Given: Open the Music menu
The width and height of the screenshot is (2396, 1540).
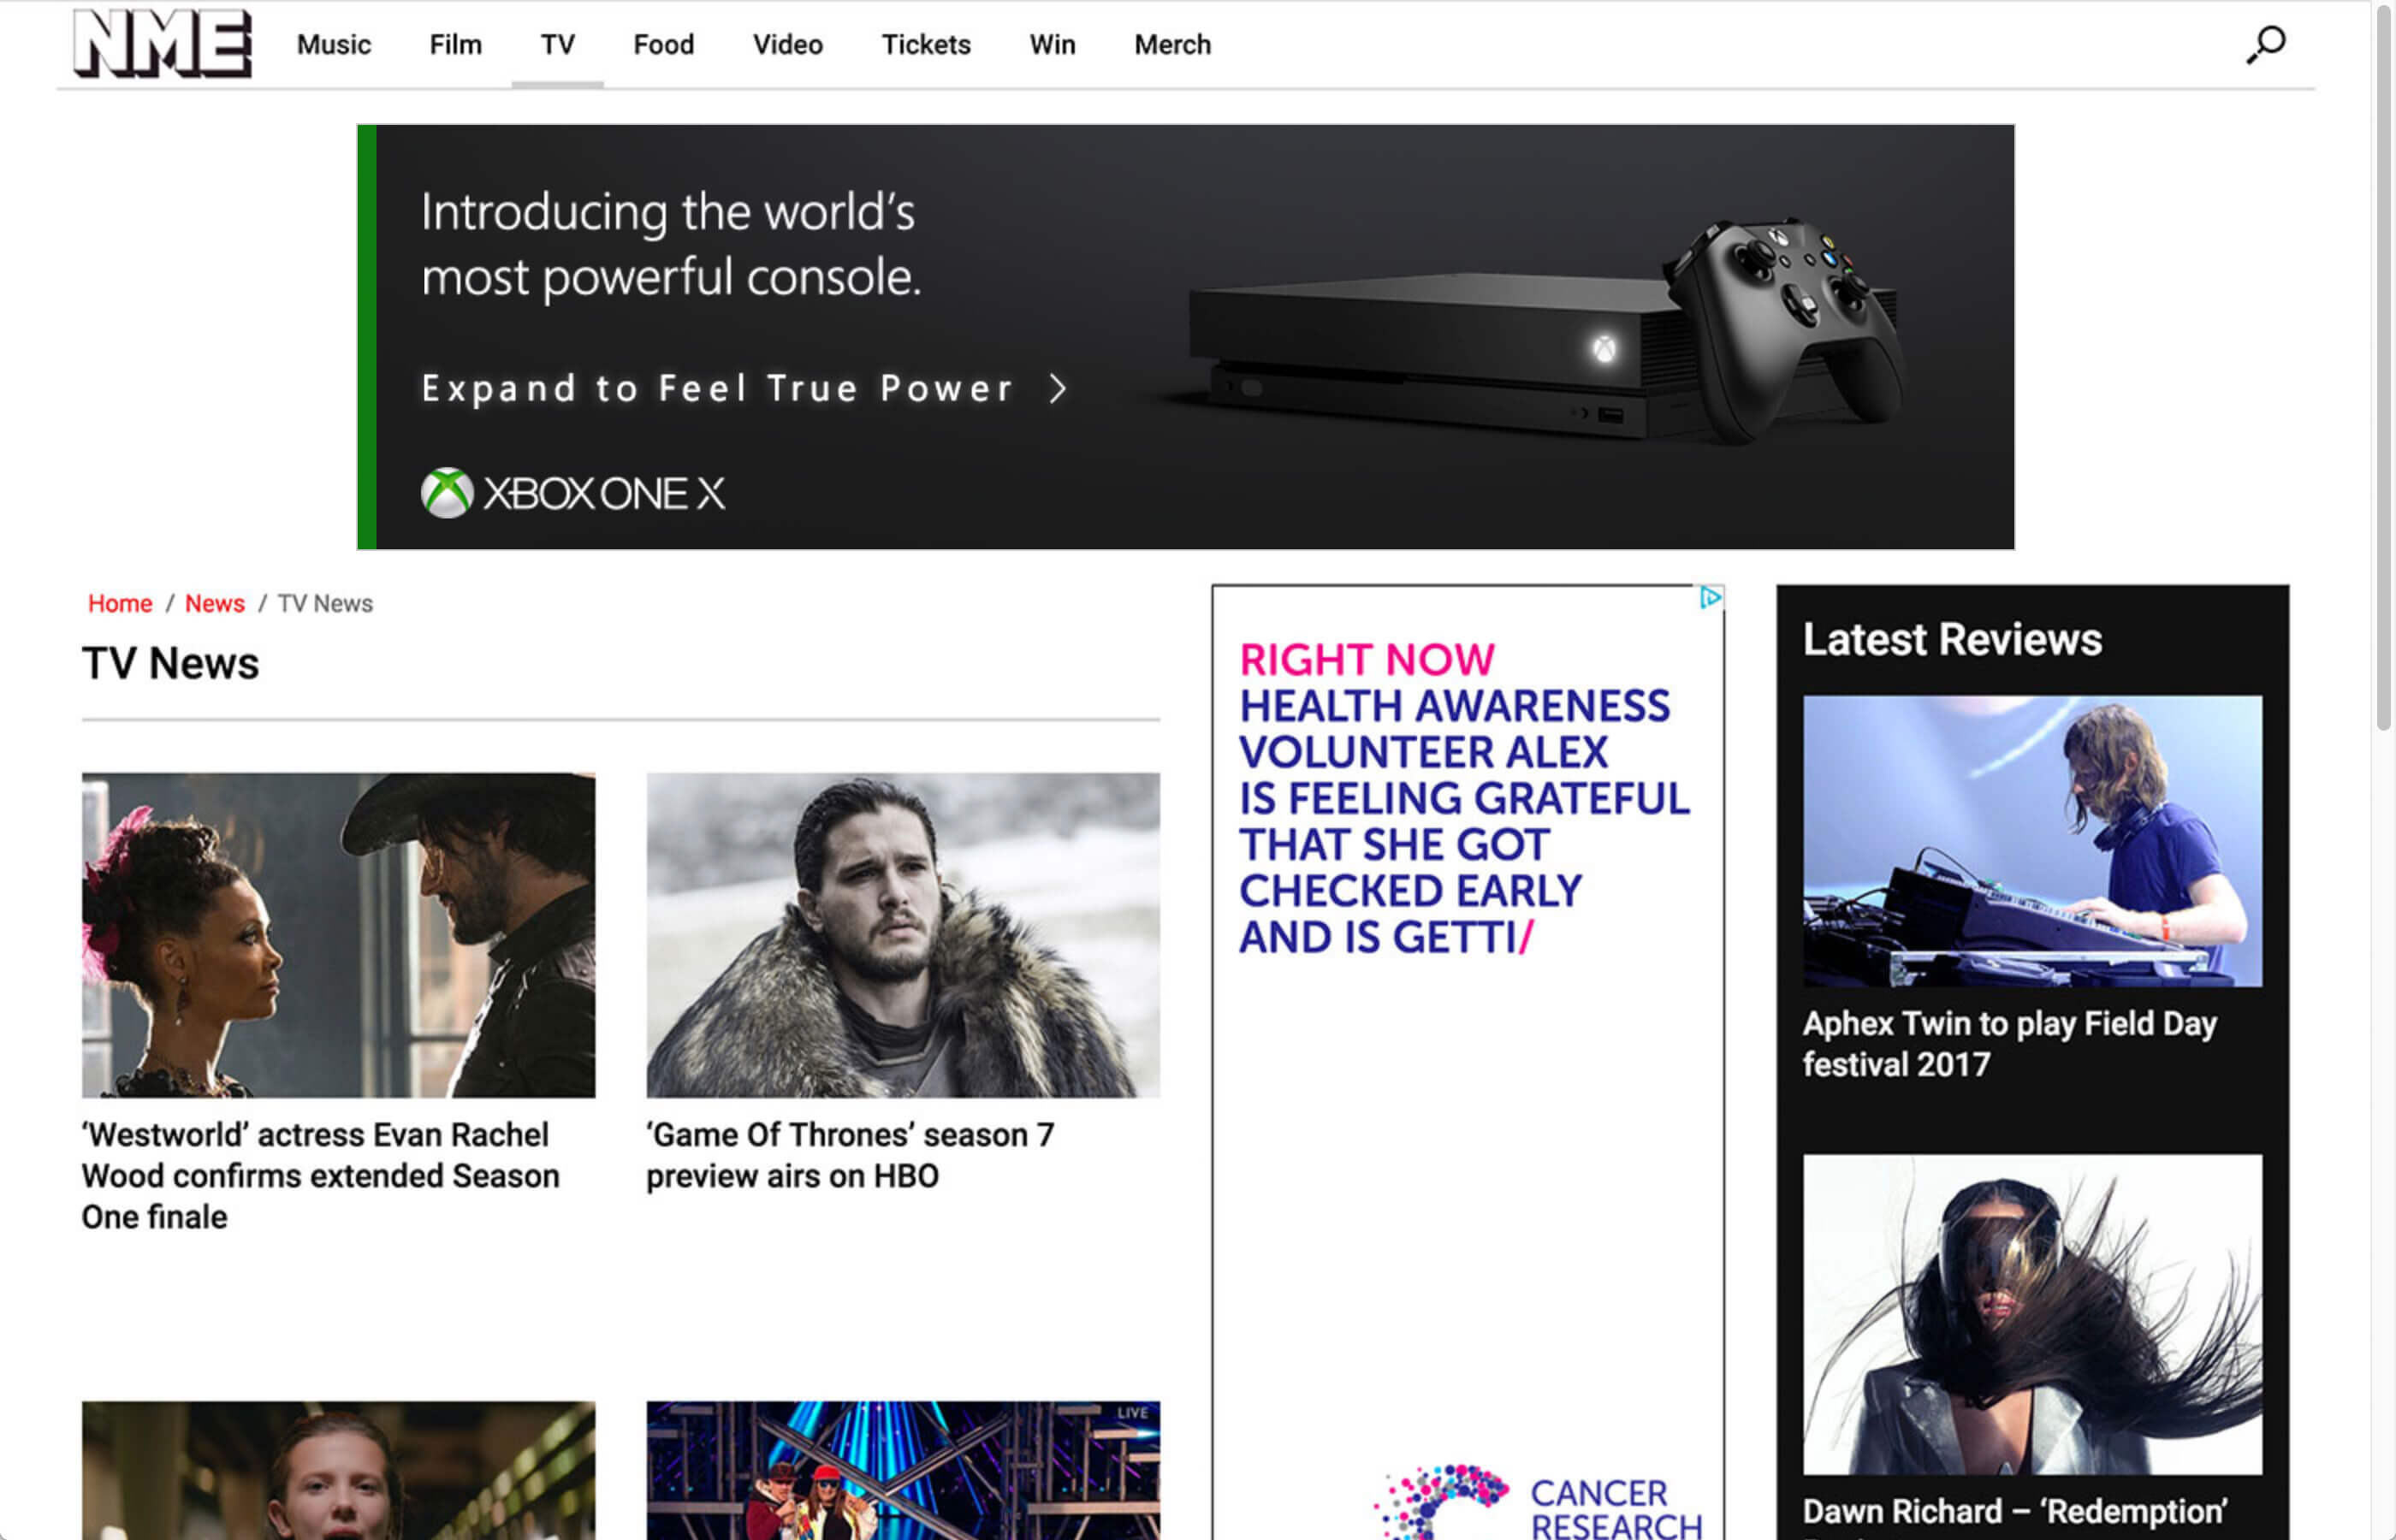Looking at the screenshot, I should [334, 45].
